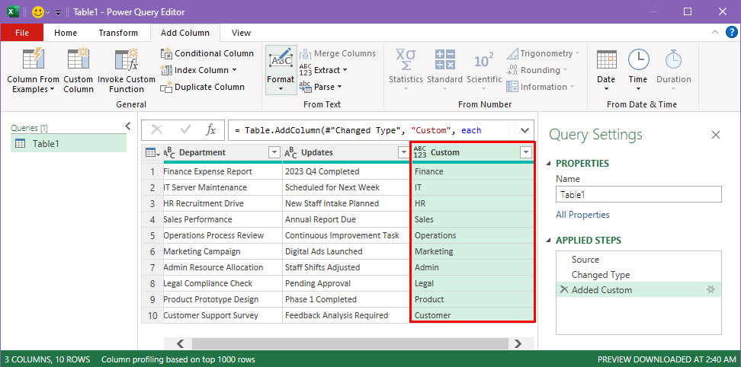Click cell "Finance Expense Report"
741x367 pixels.
[223, 172]
